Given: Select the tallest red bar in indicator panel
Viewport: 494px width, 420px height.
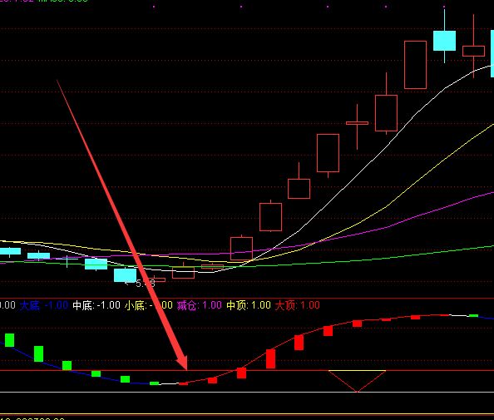Looking at the screenshot, I should (x=270, y=358).
